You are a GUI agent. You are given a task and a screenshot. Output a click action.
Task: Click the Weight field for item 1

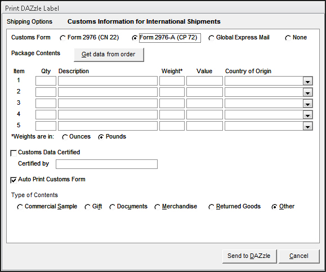point(172,81)
